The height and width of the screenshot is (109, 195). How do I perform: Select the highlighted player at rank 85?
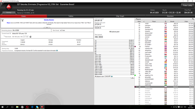click(x=164, y=87)
